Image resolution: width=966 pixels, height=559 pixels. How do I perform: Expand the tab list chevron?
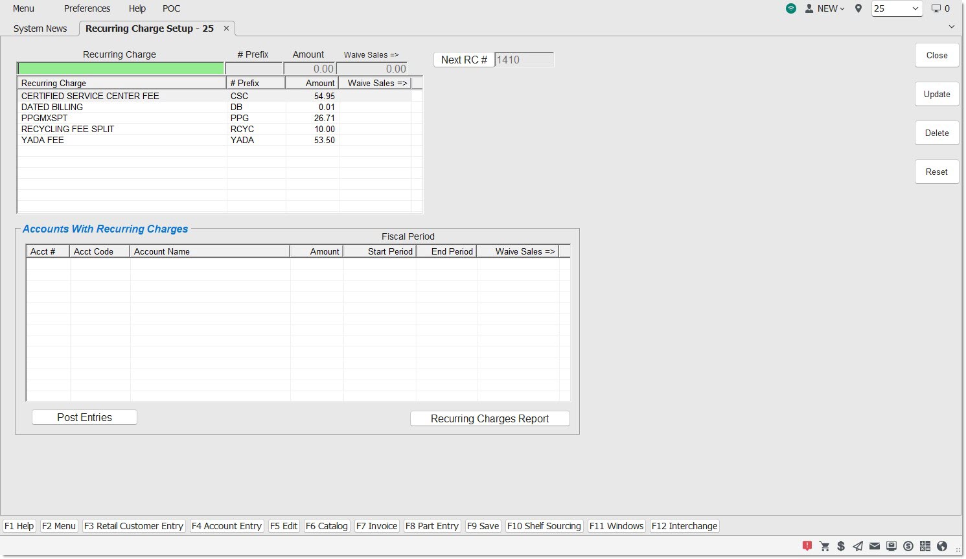click(x=951, y=27)
